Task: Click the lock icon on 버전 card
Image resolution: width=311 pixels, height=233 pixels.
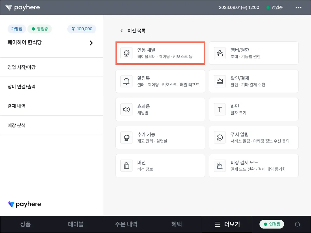Action: click(126, 166)
